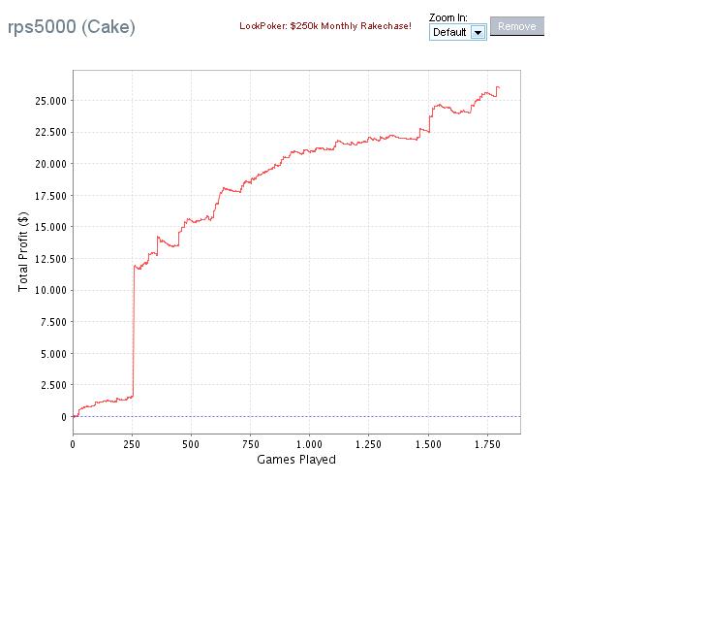Click the 500 x-axis label

click(191, 444)
